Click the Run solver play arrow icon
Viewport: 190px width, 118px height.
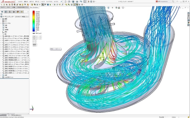pos(40,5)
